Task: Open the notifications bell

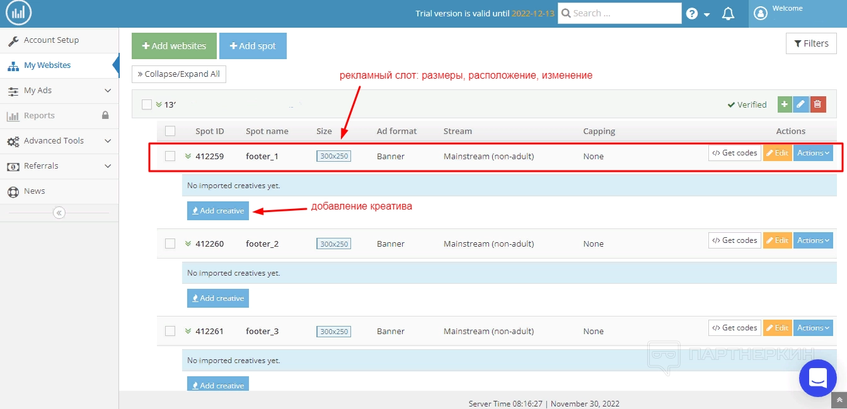Action: pos(728,14)
